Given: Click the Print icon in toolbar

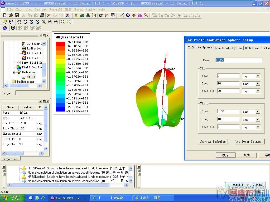Looking at the screenshot, I should [42, 16].
